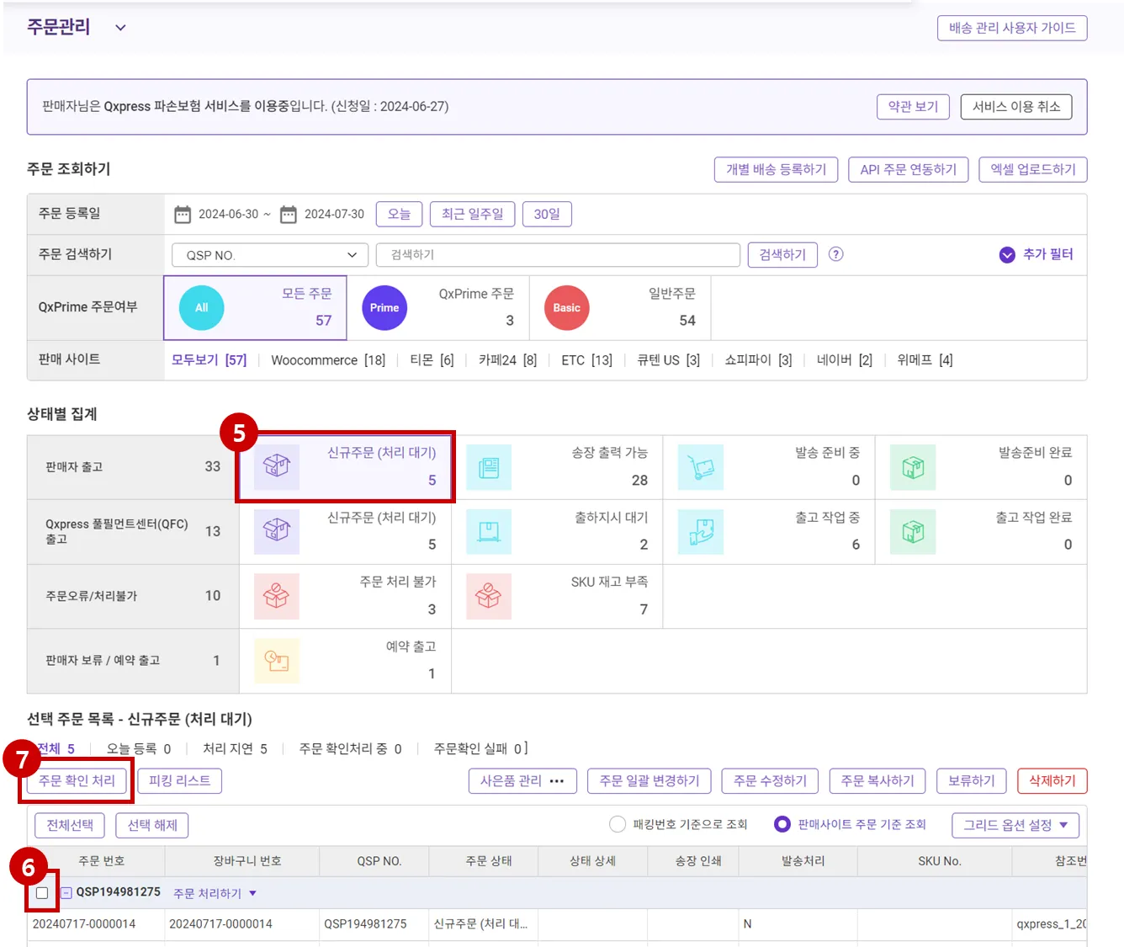Set the date range to 최근 일주일
1124x947 pixels.
tap(472, 214)
